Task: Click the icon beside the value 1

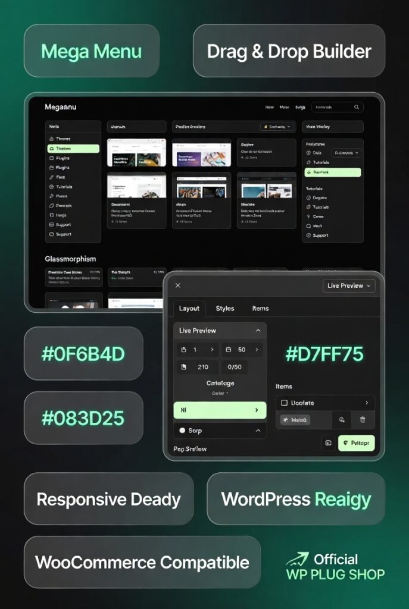Action: (184, 350)
